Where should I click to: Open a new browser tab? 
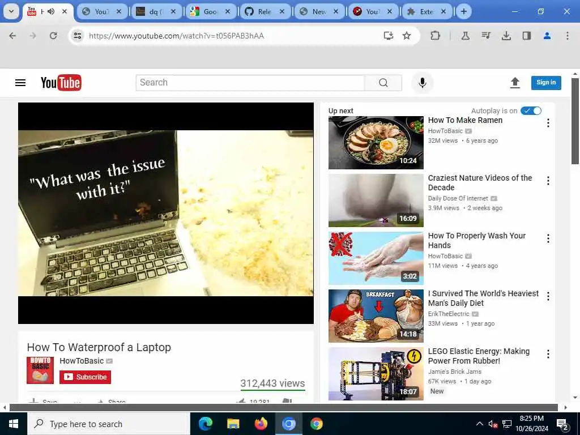point(463,11)
